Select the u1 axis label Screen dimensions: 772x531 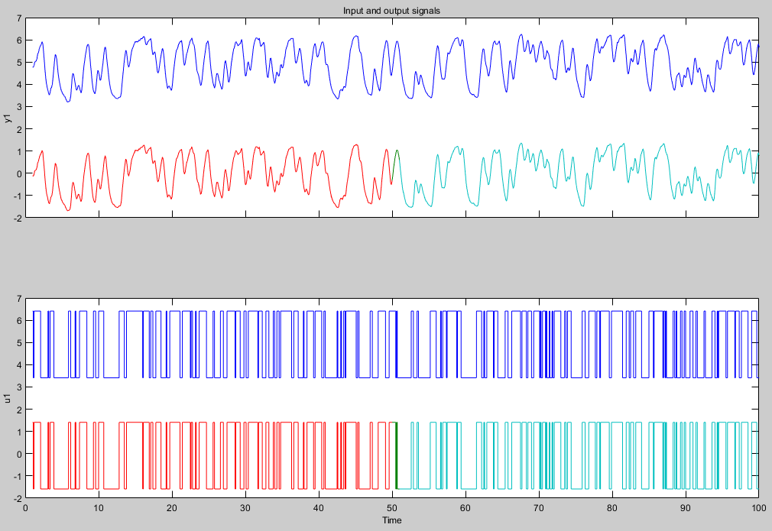pos(8,399)
